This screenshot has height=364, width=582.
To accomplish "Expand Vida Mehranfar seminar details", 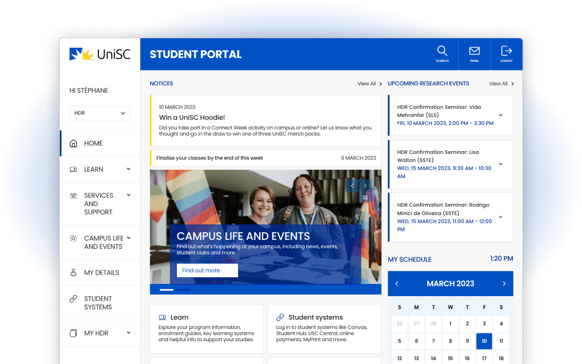I will (501, 115).
